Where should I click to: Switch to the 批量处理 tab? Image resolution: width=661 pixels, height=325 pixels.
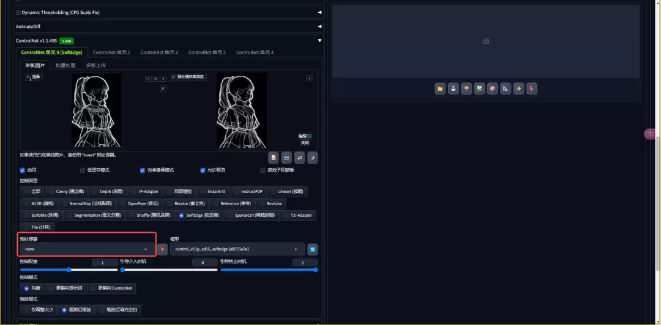pos(65,65)
